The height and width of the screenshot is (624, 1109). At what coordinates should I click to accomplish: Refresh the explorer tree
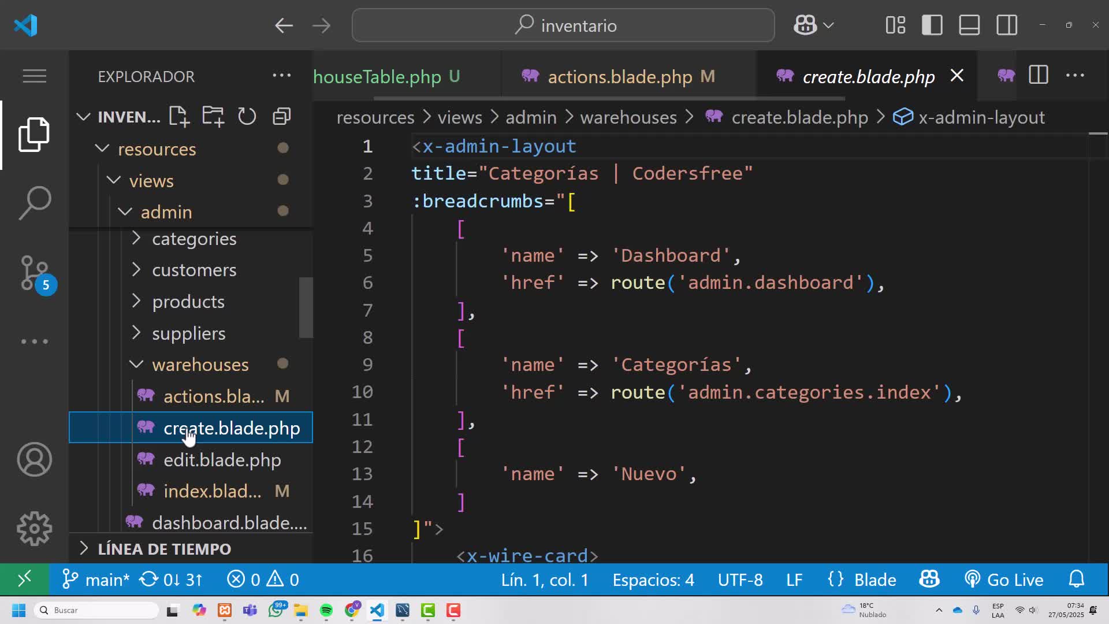247,116
